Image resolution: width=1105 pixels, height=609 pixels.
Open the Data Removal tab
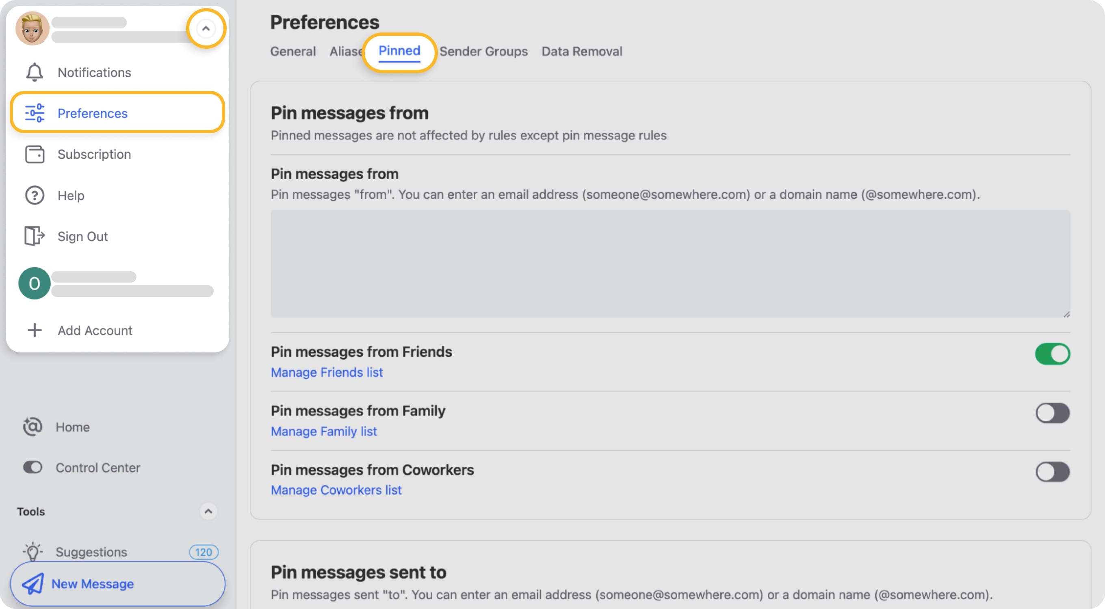point(582,52)
